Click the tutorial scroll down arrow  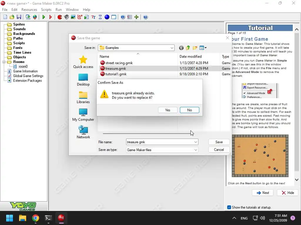click(297, 180)
